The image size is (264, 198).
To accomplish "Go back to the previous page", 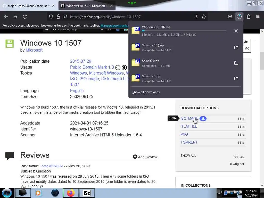I will click(6, 17).
